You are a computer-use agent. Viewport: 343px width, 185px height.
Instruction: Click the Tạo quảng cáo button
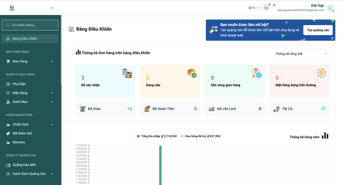pyautogui.click(x=318, y=30)
